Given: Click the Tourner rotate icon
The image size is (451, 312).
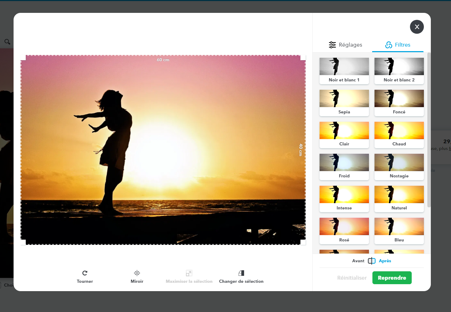Looking at the screenshot, I should 85,273.
